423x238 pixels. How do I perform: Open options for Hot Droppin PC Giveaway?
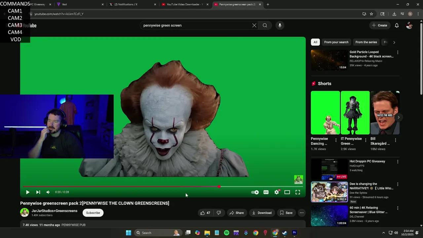398,162
